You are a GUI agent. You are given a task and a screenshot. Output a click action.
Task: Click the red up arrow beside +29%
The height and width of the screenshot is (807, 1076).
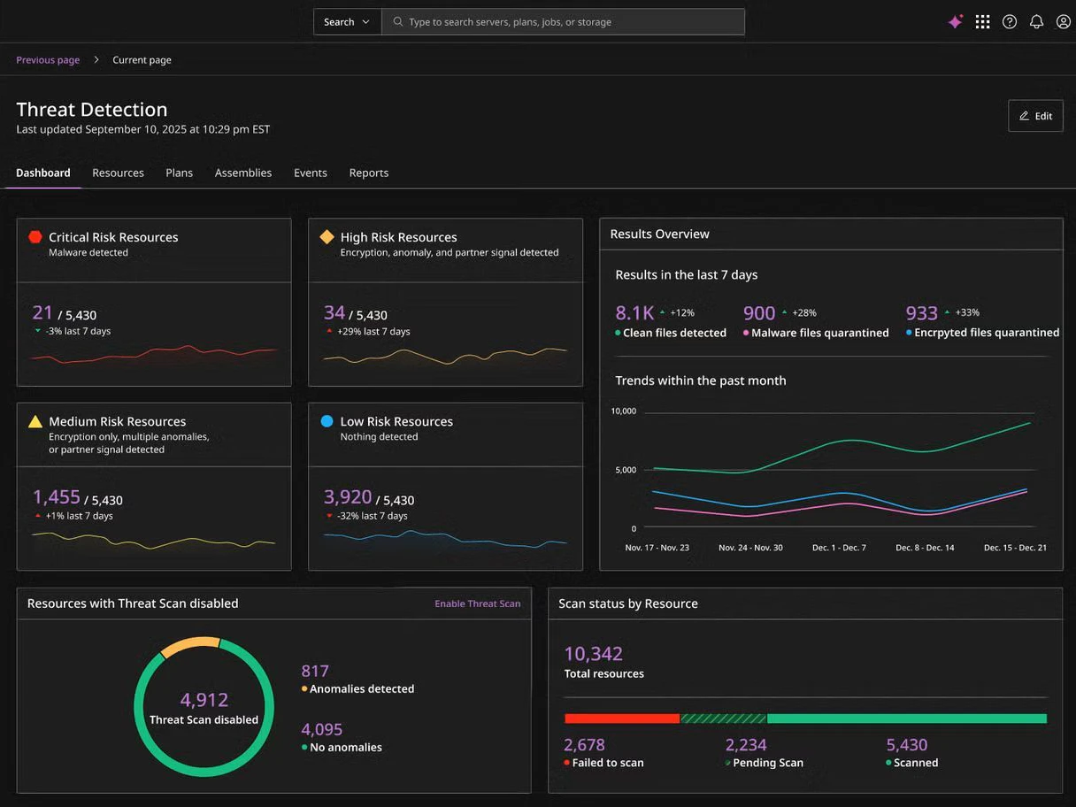[329, 331]
